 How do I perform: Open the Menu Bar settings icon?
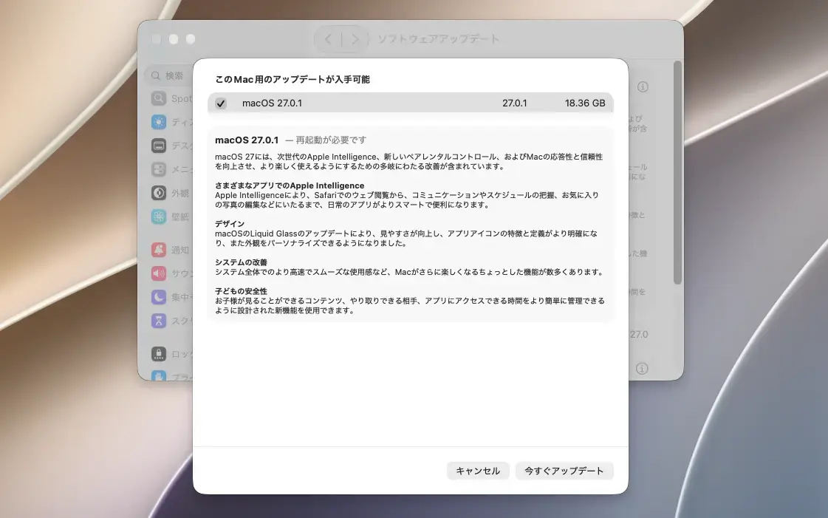pos(158,169)
